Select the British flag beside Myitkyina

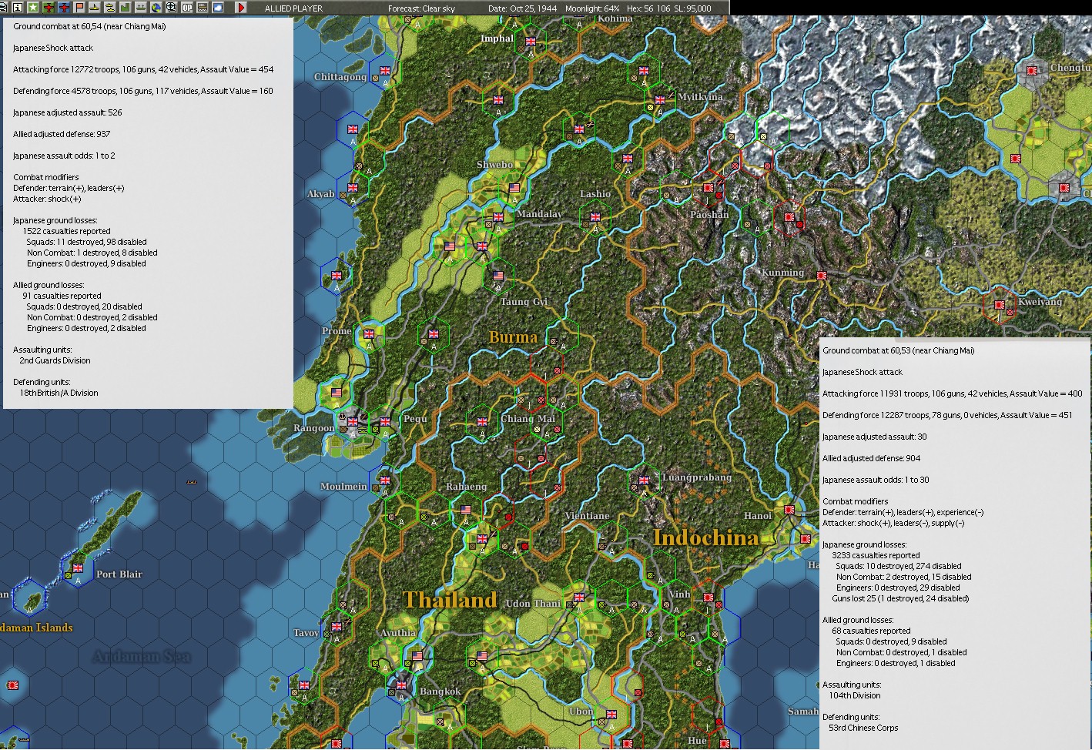tap(660, 100)
